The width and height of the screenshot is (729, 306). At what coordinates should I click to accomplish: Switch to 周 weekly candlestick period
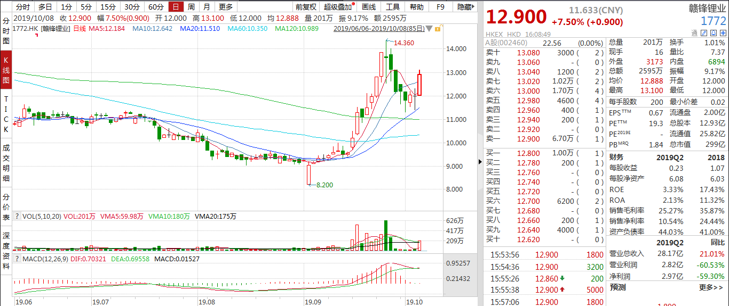coord(191,7)
